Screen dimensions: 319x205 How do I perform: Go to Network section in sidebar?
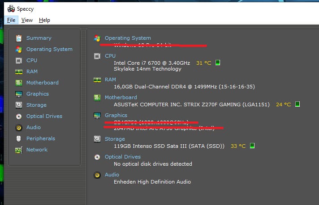pyautogui.click(x=37, y=150)
